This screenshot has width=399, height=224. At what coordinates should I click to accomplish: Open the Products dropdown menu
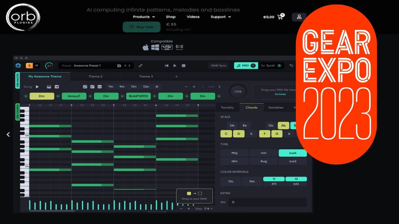coord(142,17)
